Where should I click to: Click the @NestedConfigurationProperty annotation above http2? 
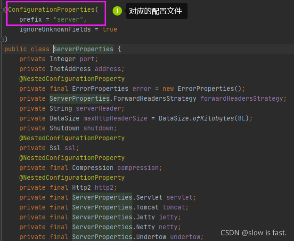(x=72, y=178)
